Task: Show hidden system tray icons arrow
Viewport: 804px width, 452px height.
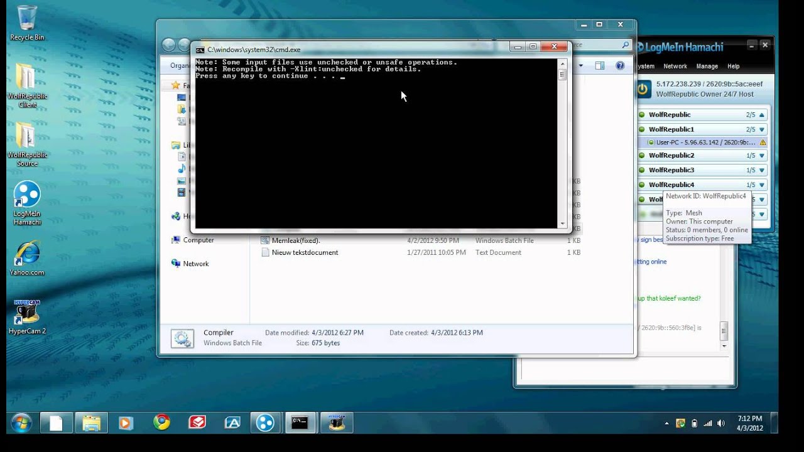Action: (666, 424)
